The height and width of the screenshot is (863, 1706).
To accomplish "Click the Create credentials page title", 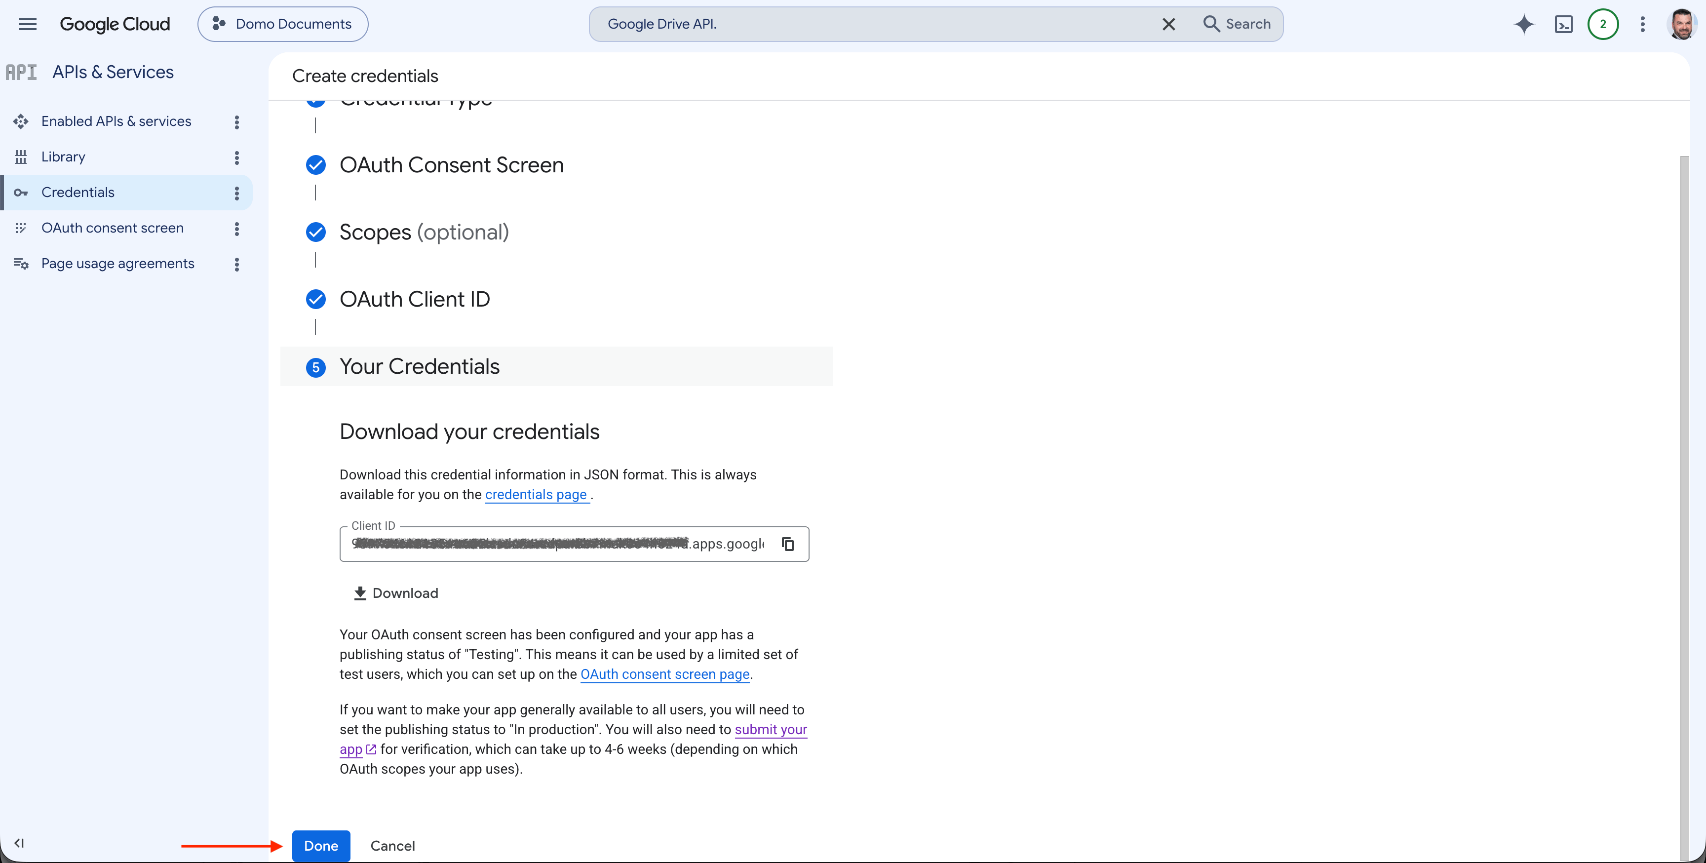I will point(365,76).
